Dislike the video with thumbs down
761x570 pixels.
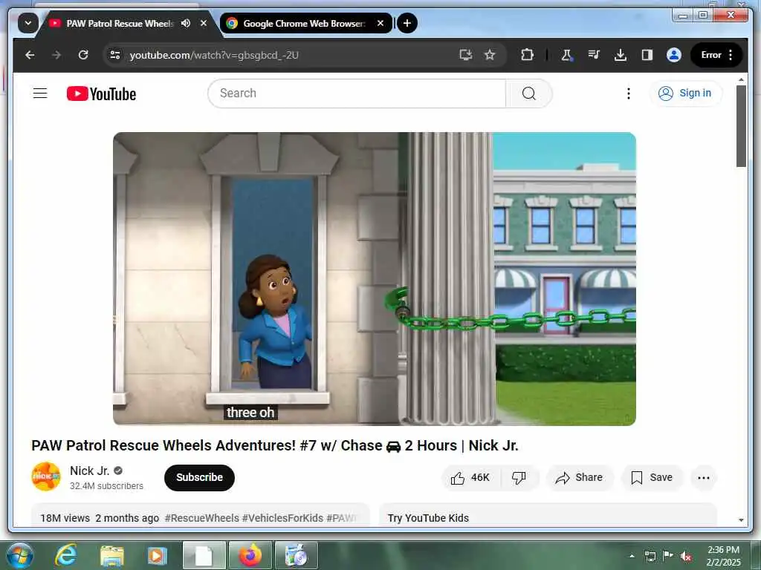pyautogui.click(x=519, y=478)
